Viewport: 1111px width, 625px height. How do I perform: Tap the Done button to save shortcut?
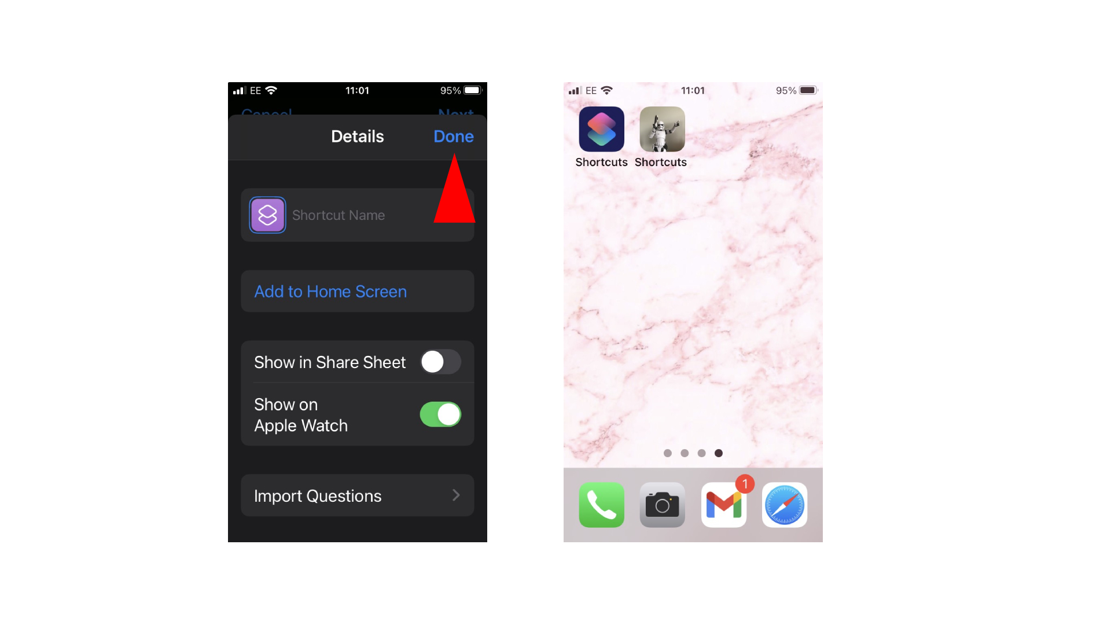click(x=454, y=136)
